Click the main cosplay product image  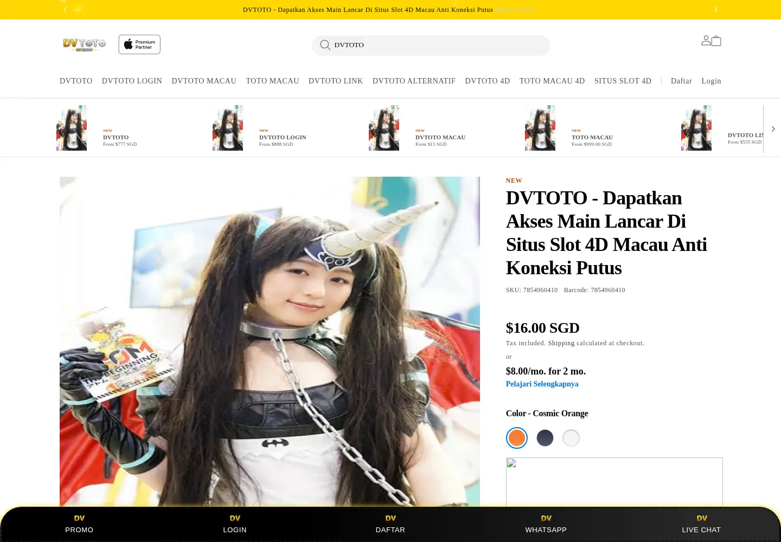[270, 341]
